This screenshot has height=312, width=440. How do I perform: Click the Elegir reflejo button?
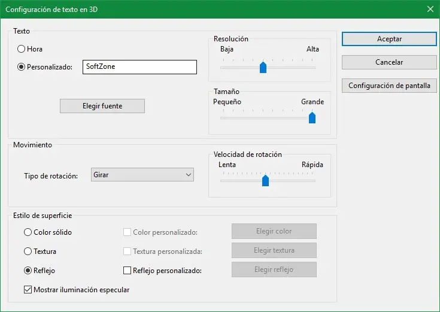click(x=274, y=269)
